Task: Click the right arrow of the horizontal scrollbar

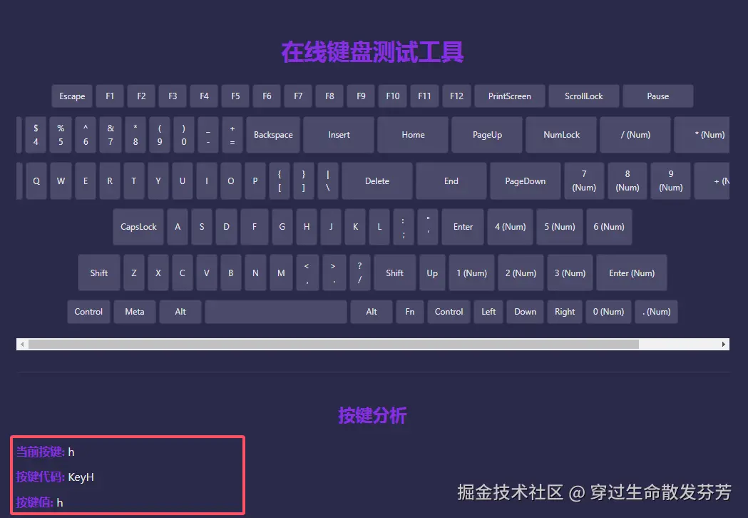Action: click(724, 343)
